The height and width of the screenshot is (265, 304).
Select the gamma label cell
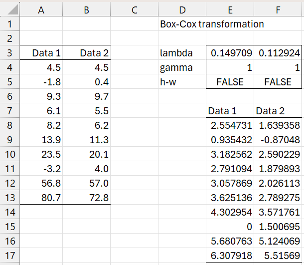tap(182, 67)
